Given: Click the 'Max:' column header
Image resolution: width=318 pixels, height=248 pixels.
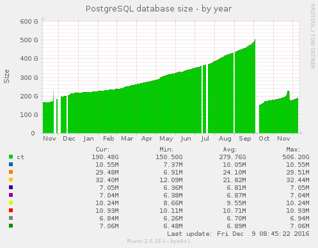Looking at the screenshot, I should coord(293,150).
